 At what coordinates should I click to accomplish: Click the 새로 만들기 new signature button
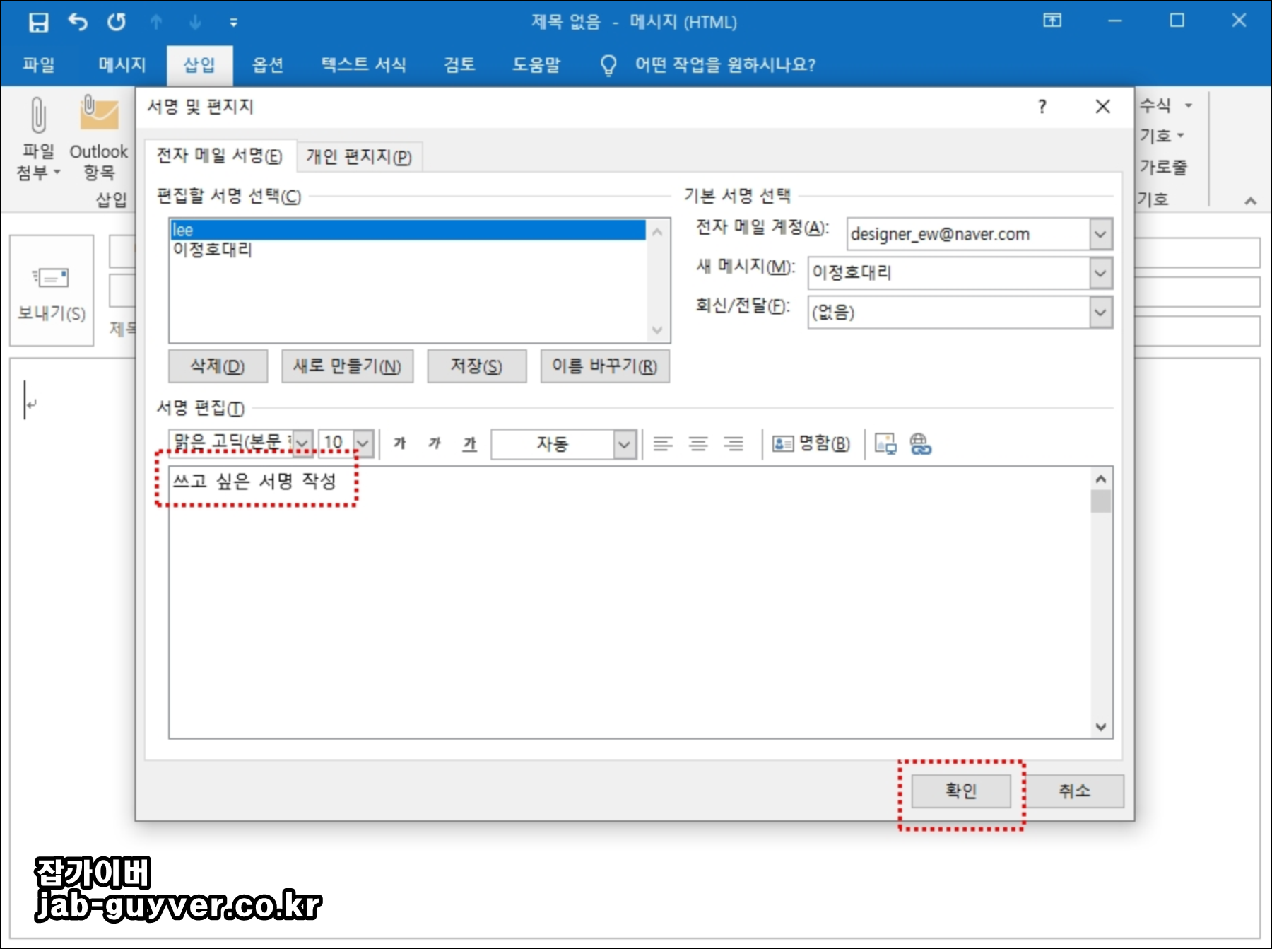(x=347, y=366)
